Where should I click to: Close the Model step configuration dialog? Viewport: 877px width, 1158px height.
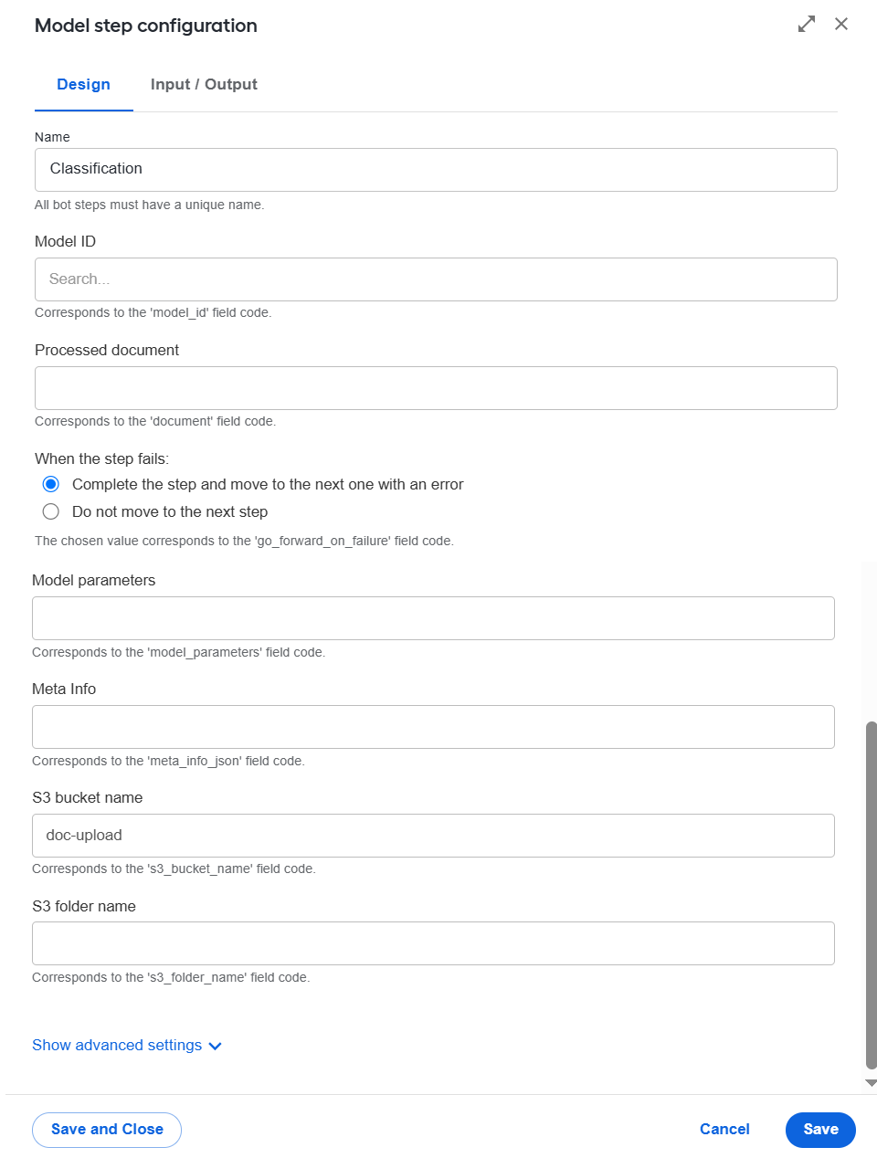[x=841, y=24]
